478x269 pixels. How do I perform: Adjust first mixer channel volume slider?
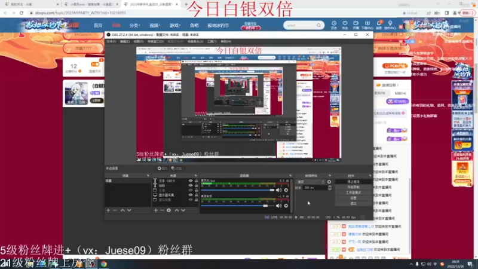238,190
